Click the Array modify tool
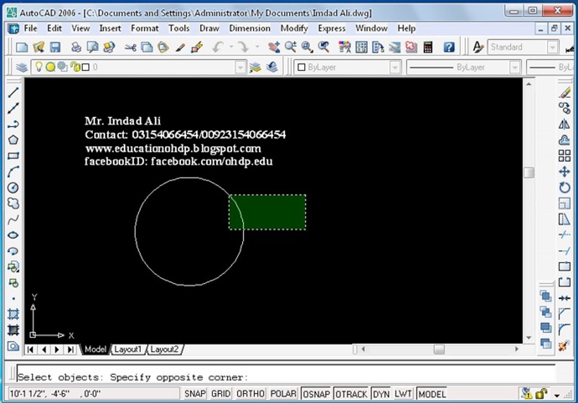Screen dimensions: 578x403 point(565,156)
